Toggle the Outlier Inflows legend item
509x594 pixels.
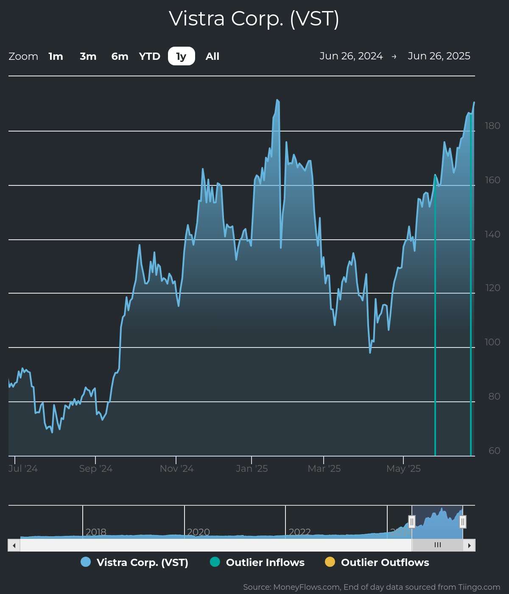[x=257, y=562]
